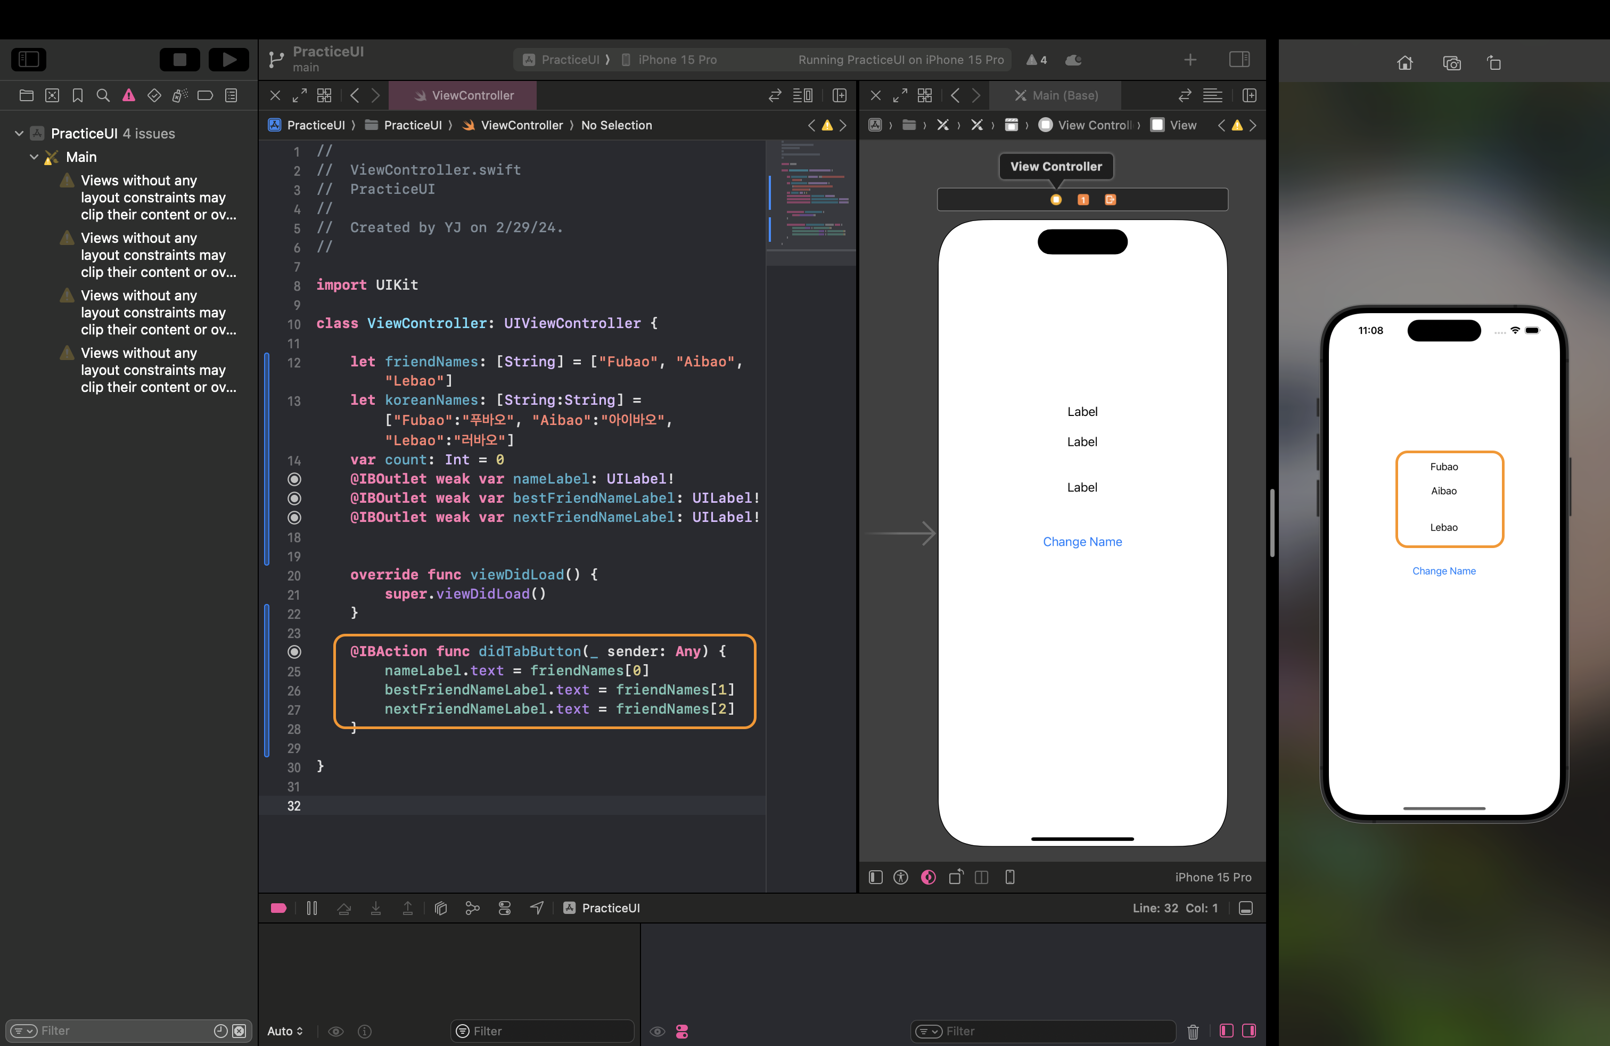Collapse the Main storyboard issues
1610x1046 pixels.
(x=34, y=157)
